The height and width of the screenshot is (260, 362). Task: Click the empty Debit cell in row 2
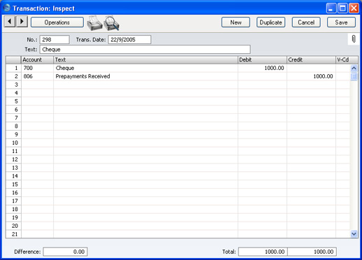click(262, 76)
